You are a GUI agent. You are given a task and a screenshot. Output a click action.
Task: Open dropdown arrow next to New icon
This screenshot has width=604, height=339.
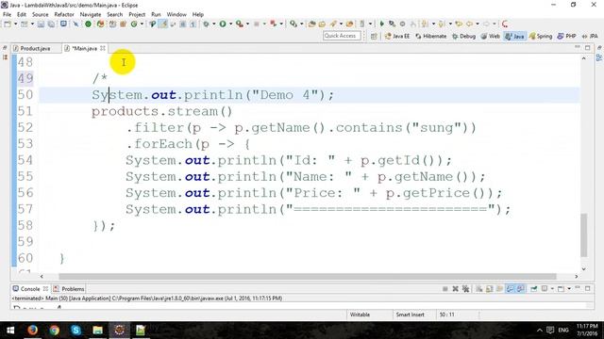tap(15, 24)
